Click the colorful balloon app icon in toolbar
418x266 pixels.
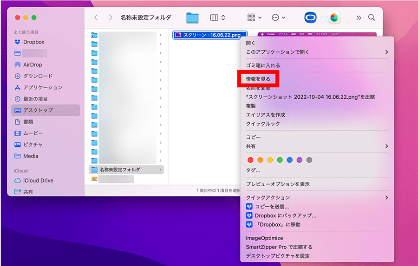tap(333, 18)
